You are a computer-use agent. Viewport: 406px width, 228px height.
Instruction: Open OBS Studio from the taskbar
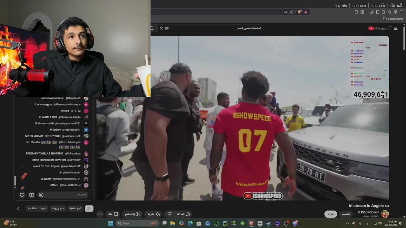(286, 223)
